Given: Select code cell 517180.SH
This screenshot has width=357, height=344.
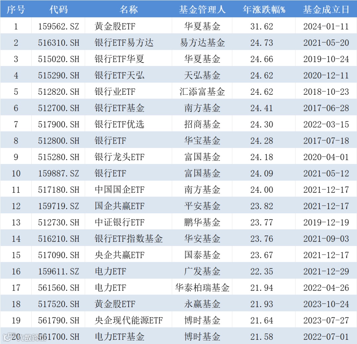Looking at the screenshot, I should click(59, 189).
